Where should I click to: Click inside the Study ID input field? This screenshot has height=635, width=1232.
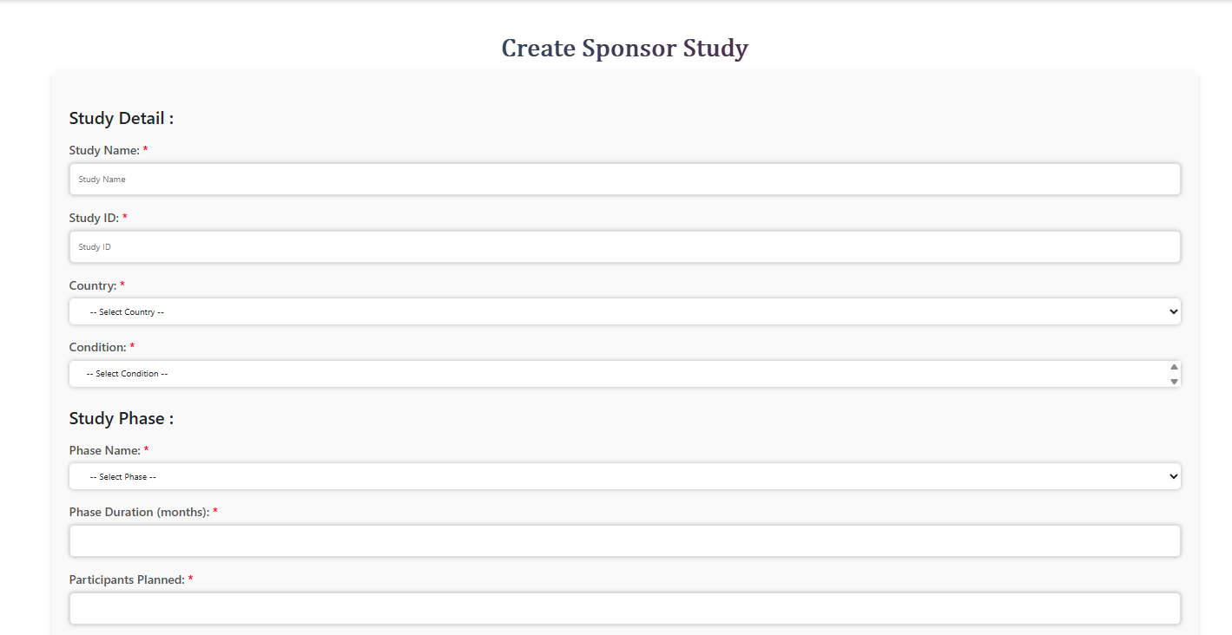(x=625, y=246)
